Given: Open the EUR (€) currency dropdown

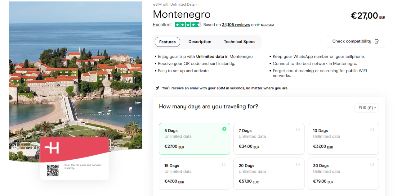Looking at the screenshot, I should pos(367,108).
